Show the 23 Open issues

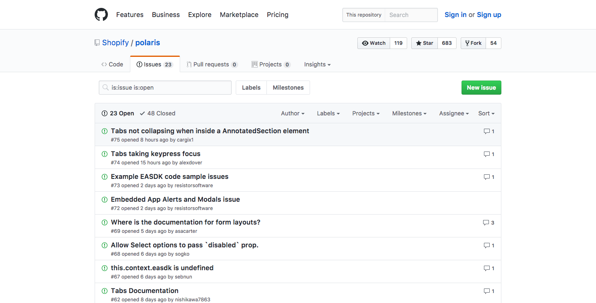coord(118,113)
